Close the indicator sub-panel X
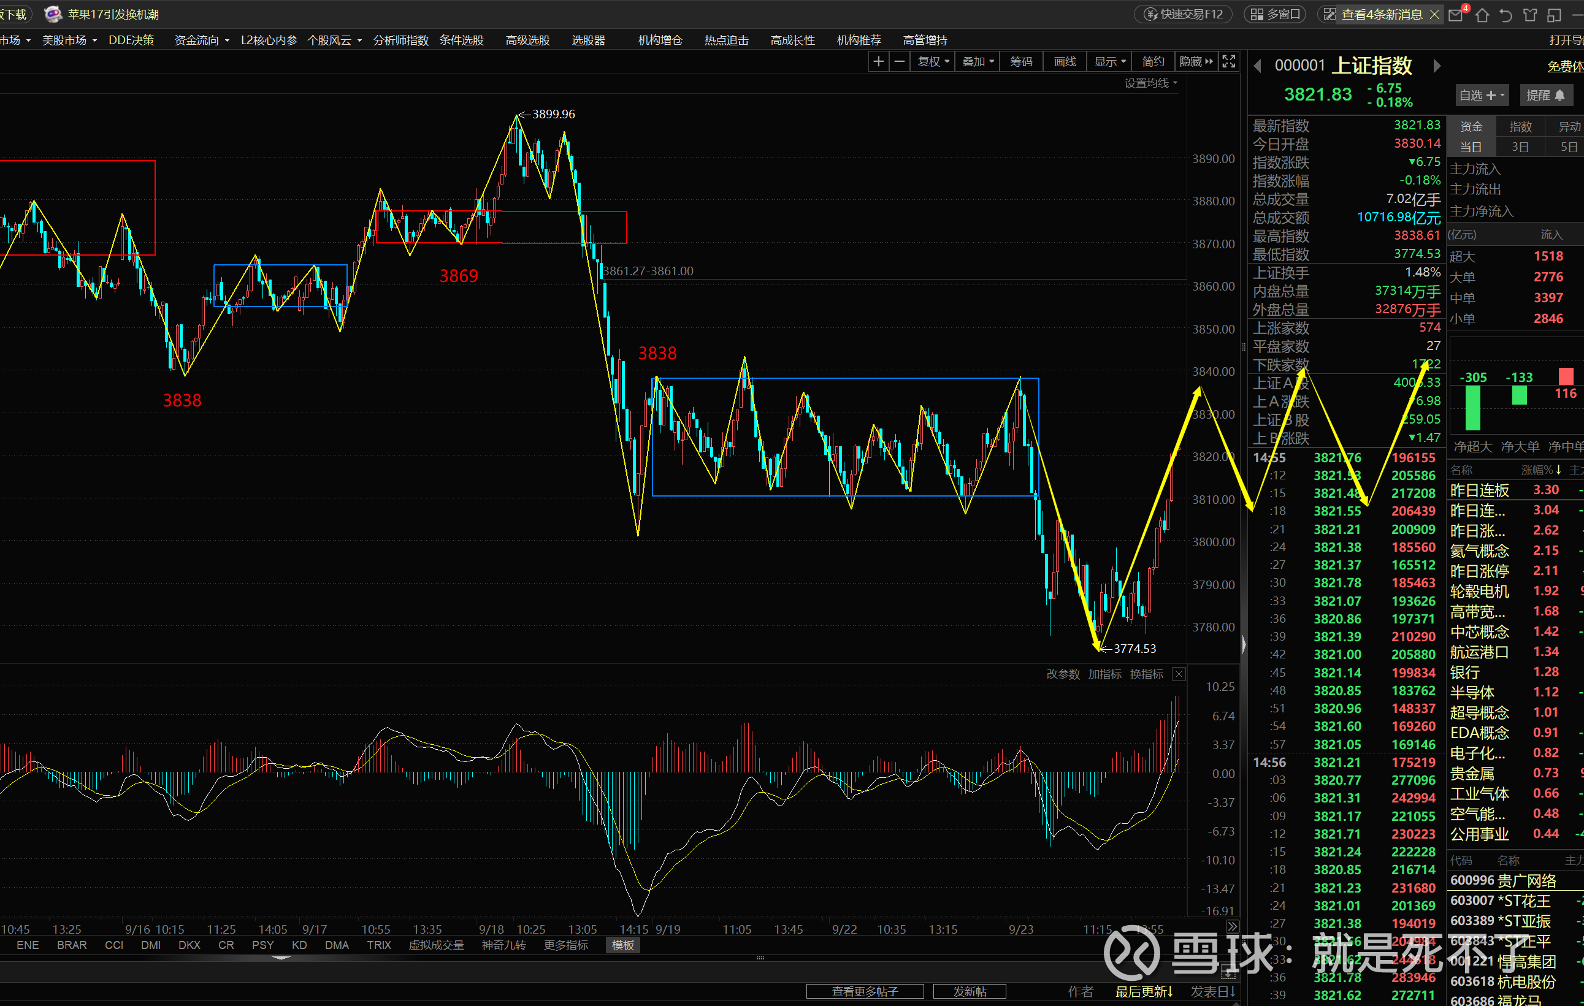Image resolution: width=1584 pixels, height=1006 pixels. click(x=1179, y=674)
